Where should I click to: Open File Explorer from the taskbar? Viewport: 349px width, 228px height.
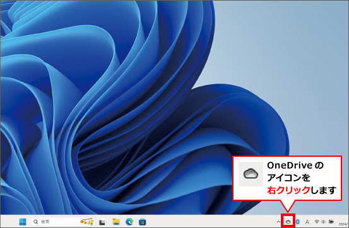pos(116,222)
